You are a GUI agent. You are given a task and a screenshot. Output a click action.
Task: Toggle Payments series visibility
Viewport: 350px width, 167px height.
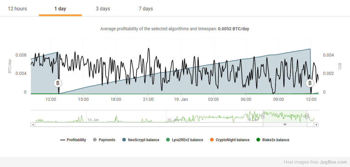point(104,140)
